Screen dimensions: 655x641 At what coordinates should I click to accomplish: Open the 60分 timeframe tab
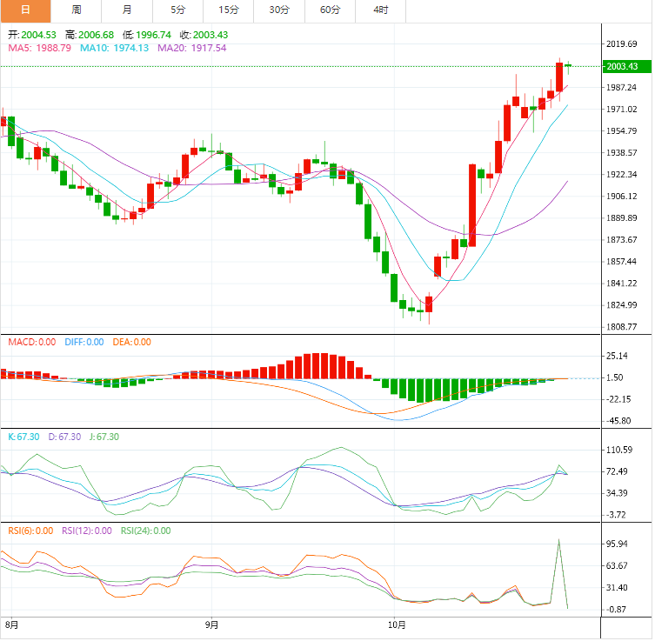[x=331, y=10]
